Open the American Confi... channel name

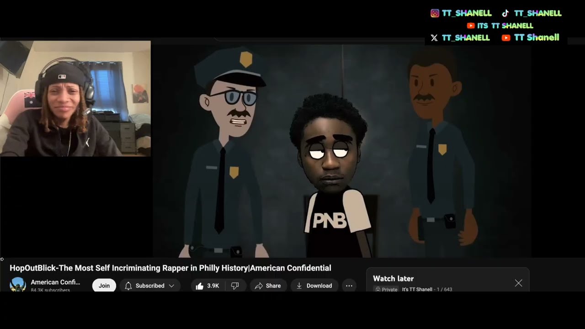click(x=55, y=282)
